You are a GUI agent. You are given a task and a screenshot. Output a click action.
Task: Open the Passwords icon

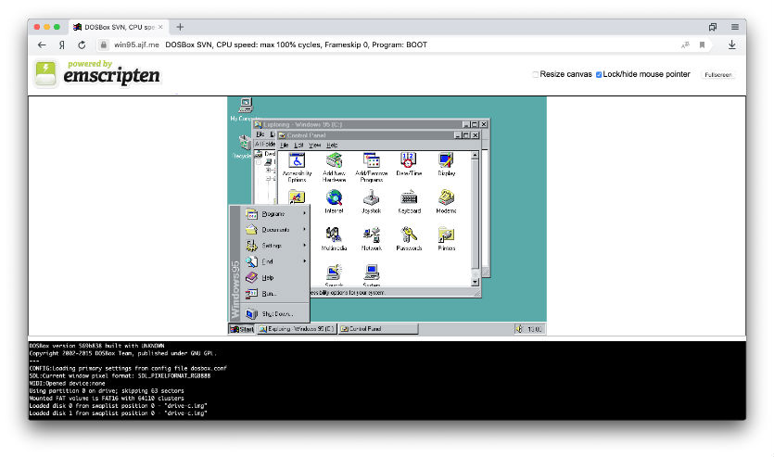(x=409, y=236)
